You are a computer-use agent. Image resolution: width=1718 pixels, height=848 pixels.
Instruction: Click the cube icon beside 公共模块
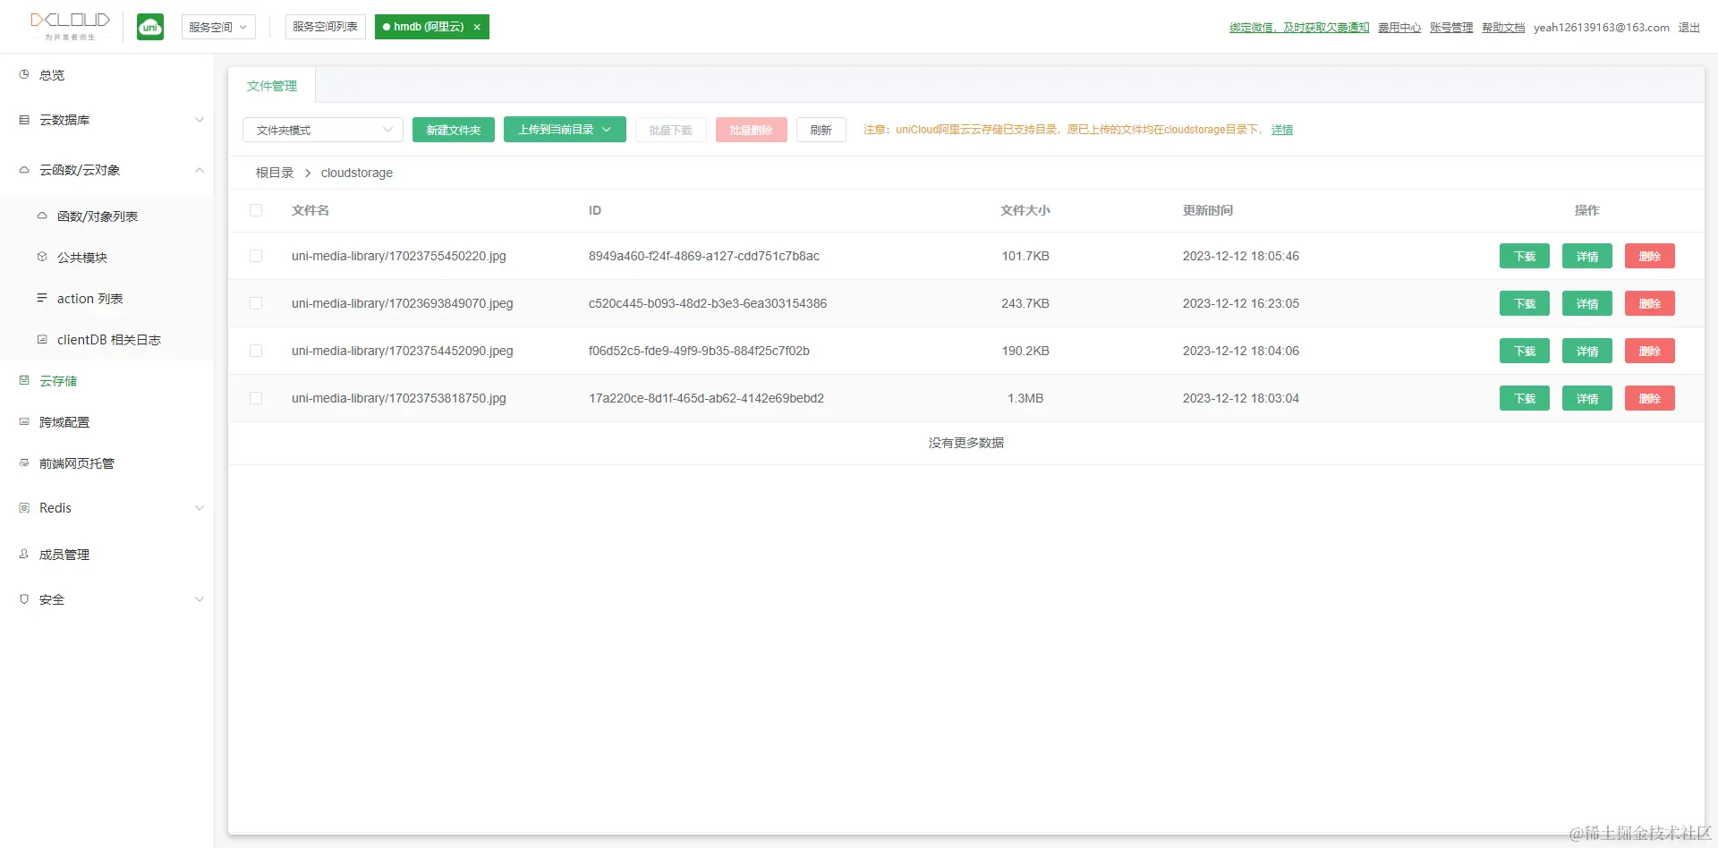[42, 257]
